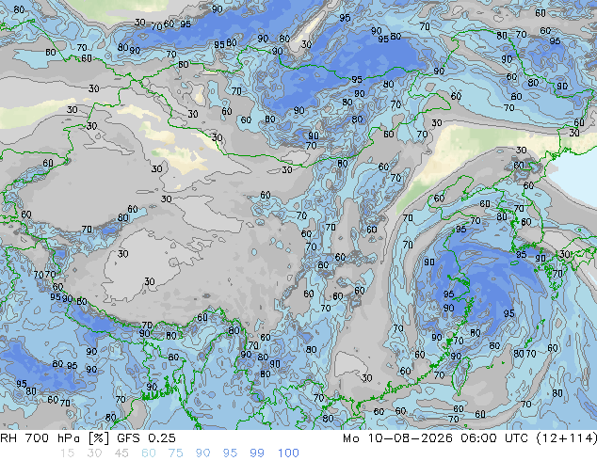597x461 pixels.
Task: Click the "(12+114)" forecast hour text
Action: 567,438
